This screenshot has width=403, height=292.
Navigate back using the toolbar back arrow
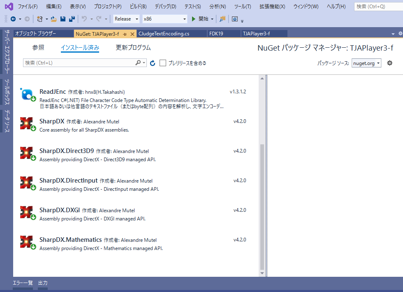point(12,19)
